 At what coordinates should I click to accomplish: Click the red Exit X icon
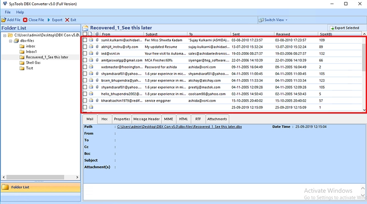[67, 20]
